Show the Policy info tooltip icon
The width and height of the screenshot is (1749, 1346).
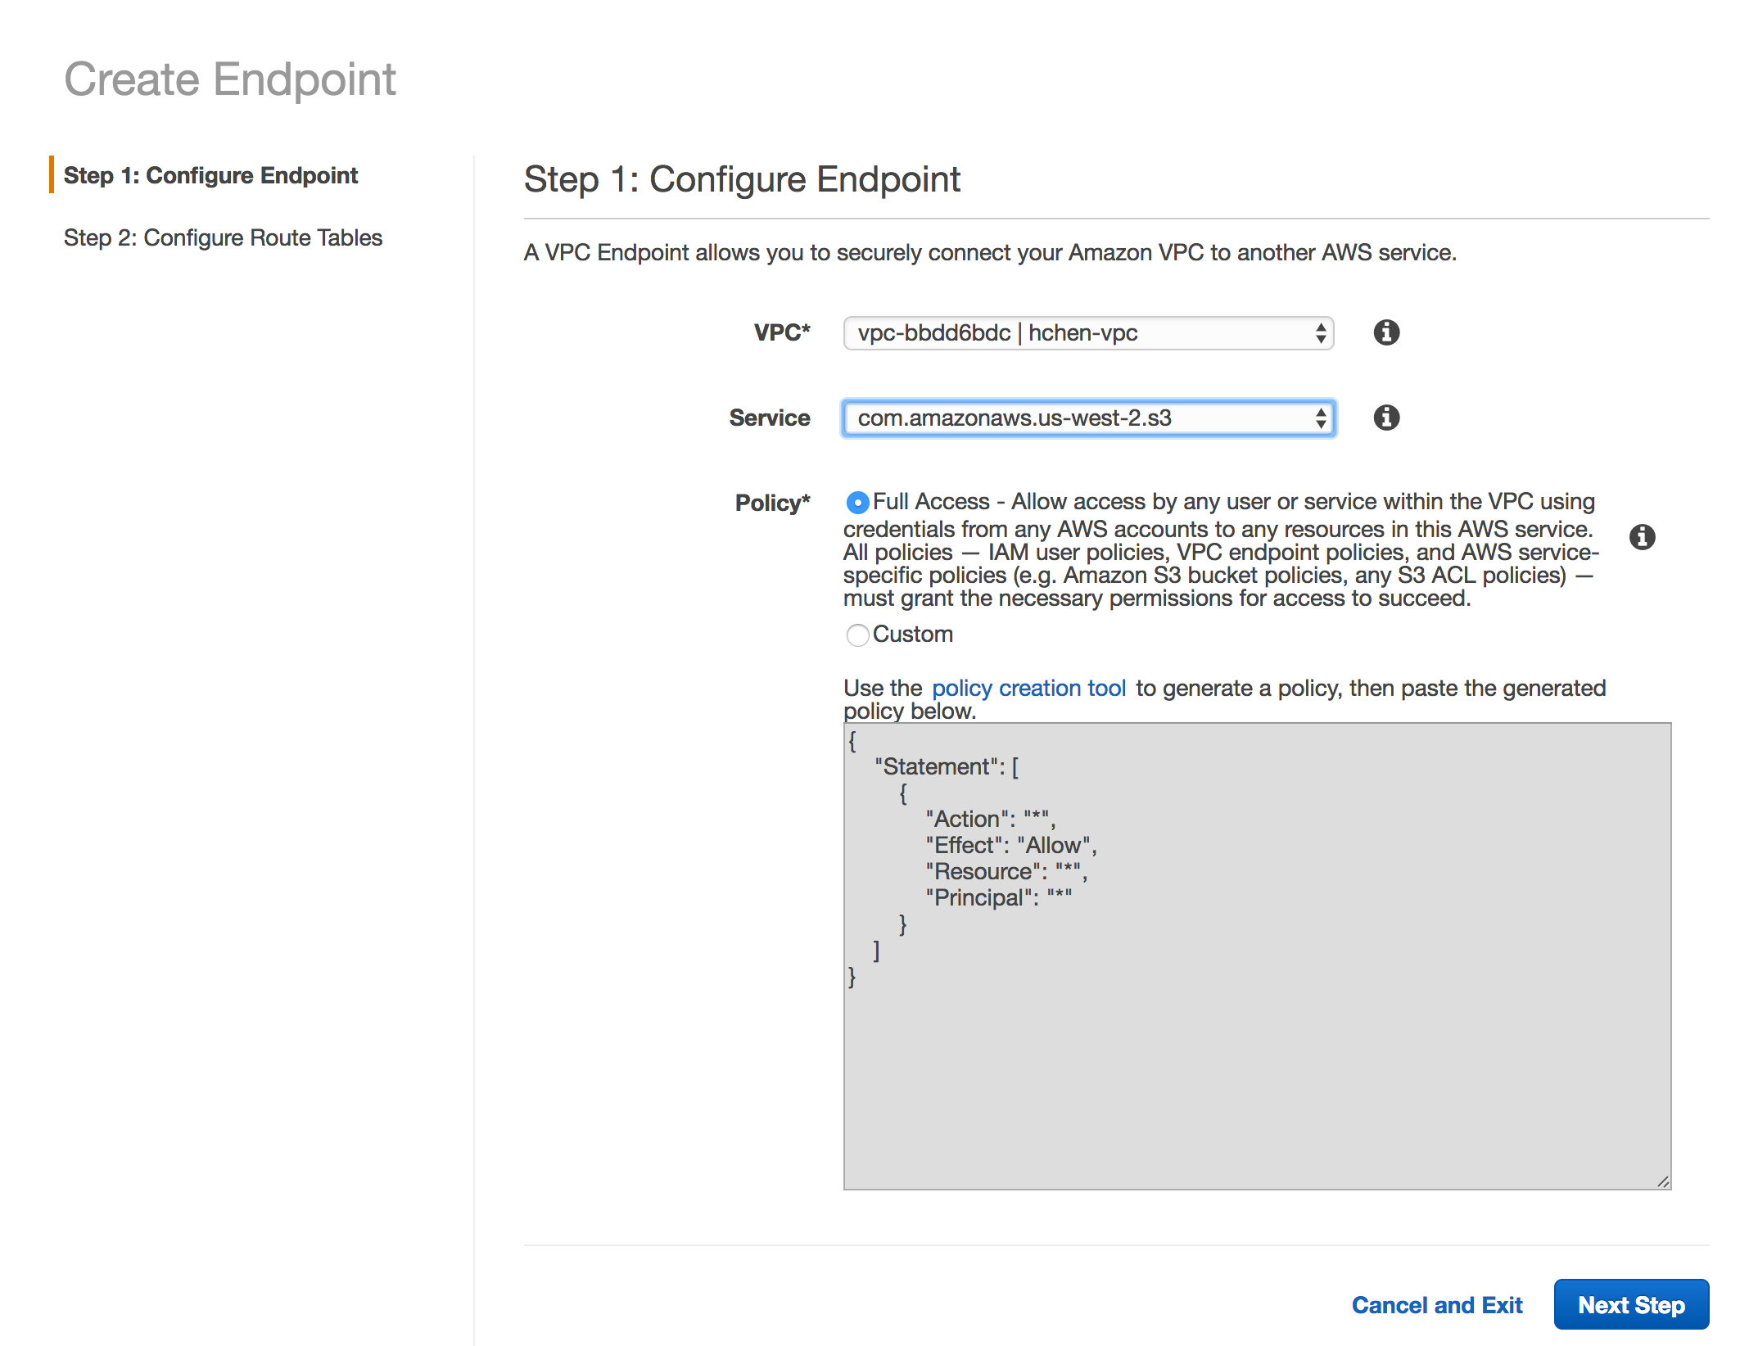coord(1642,537)
